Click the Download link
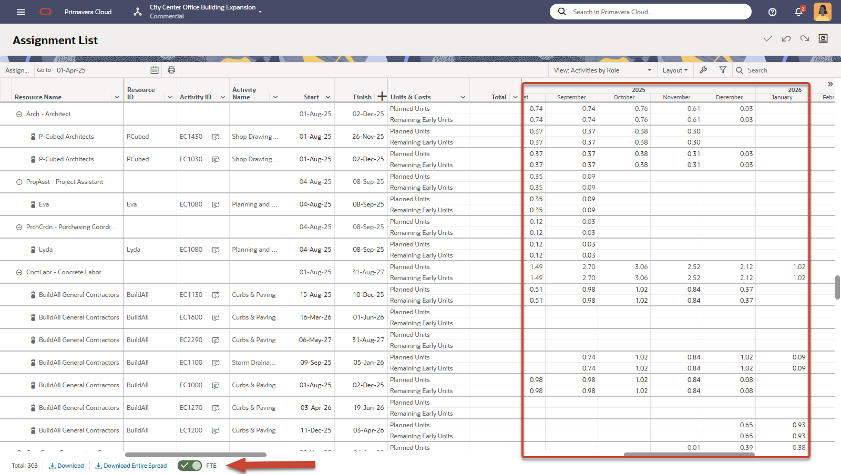 66,466
